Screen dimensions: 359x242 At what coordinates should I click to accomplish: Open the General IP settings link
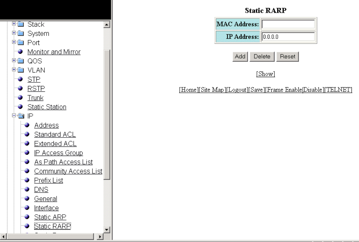[x=46, y=199]
